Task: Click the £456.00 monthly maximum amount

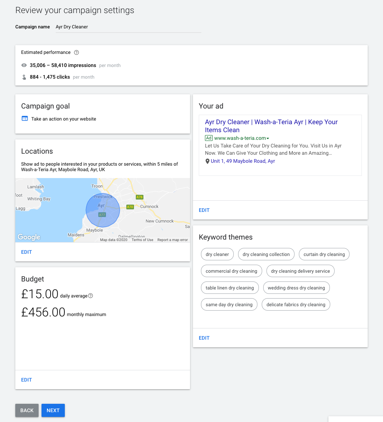Action: [43, 312]
